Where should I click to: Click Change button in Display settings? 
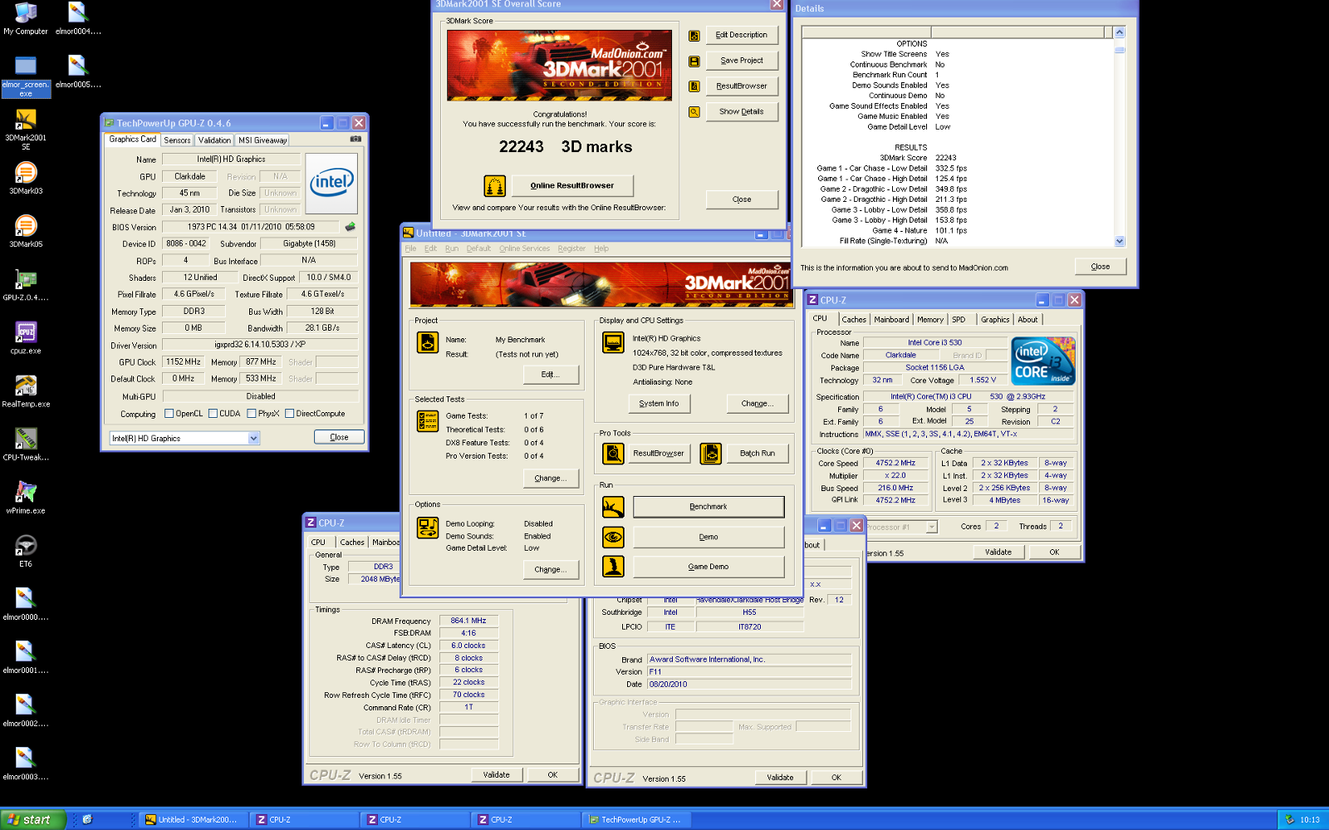click(x=758, y=404)
